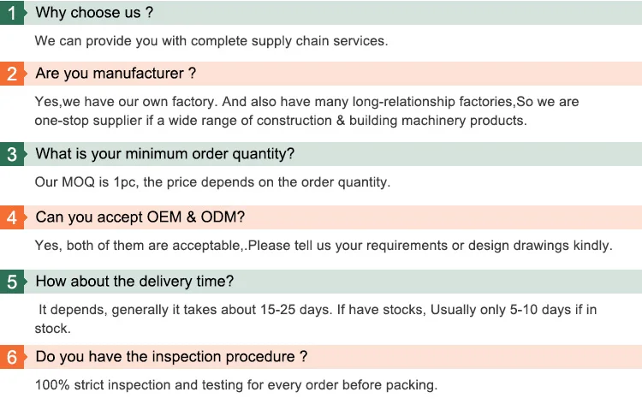Click the "one-stop supplier" answer line
Screen dimensions: 642x404
[x=280, y=121]
